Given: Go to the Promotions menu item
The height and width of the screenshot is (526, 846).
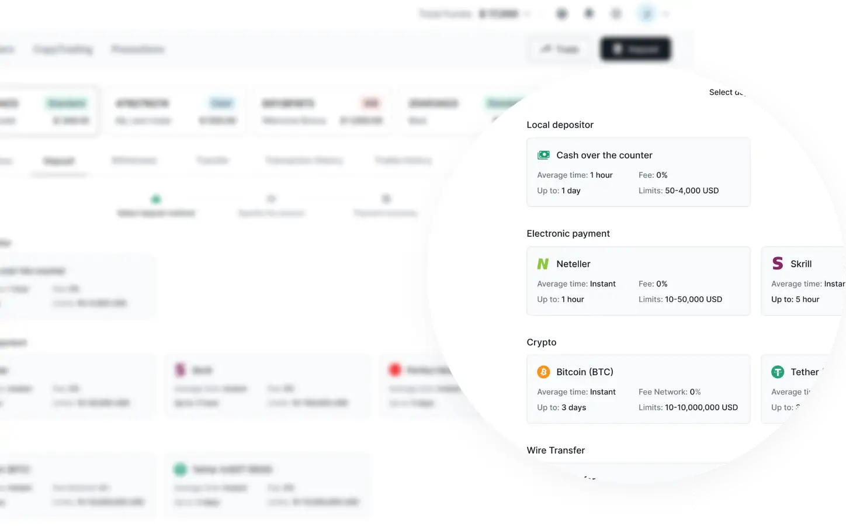Looking at the screenshot, I should 138,49.
